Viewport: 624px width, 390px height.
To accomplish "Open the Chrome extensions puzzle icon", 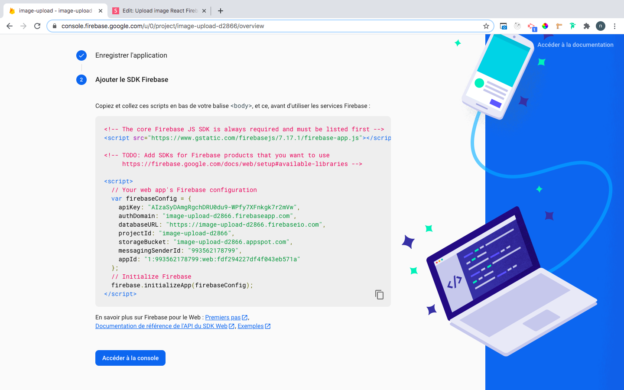I will [587, 26].
